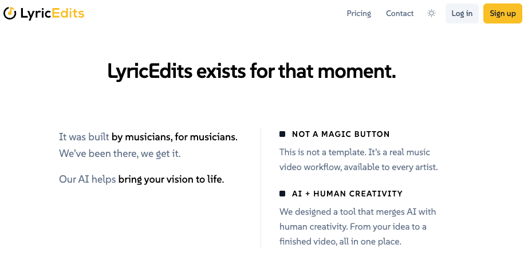The height and width of the screenshot is (256, 528).
Task: Toggle the sun icon theme switch
Action: [x=432, y=13]
